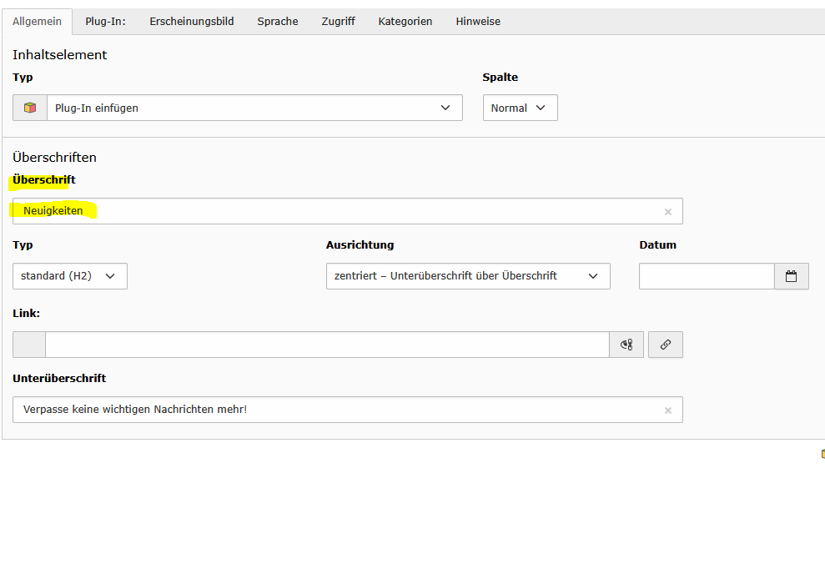The image size is (825, 584).
Task: Open the Plug-In einfügen type dropdown
Action: [254, 108]
